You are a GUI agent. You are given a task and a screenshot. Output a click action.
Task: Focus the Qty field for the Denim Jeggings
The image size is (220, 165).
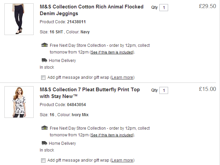click(x=164, y=7)
